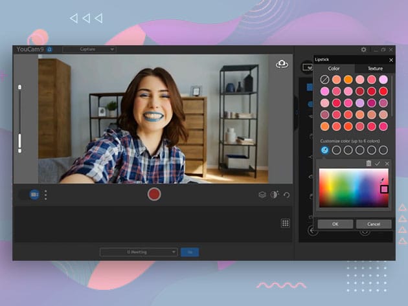408x306 pixels.
Task: Select the first custom color slot
Action: [325, 150]
